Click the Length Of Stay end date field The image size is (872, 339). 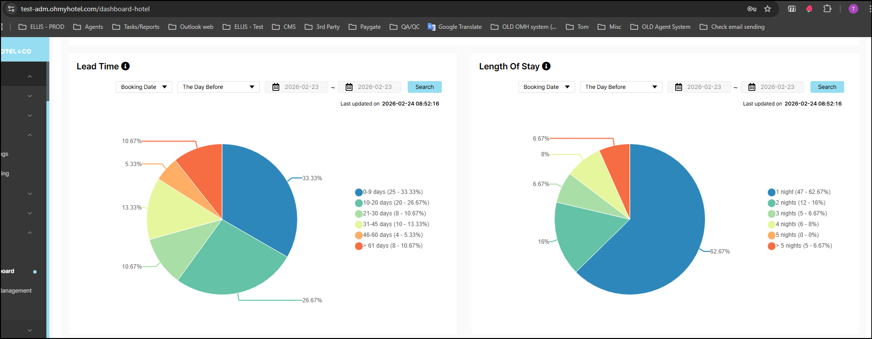(772, 87)
